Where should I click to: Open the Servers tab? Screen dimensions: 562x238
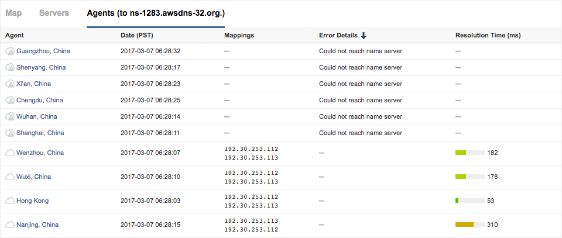(x=54, y=13)
